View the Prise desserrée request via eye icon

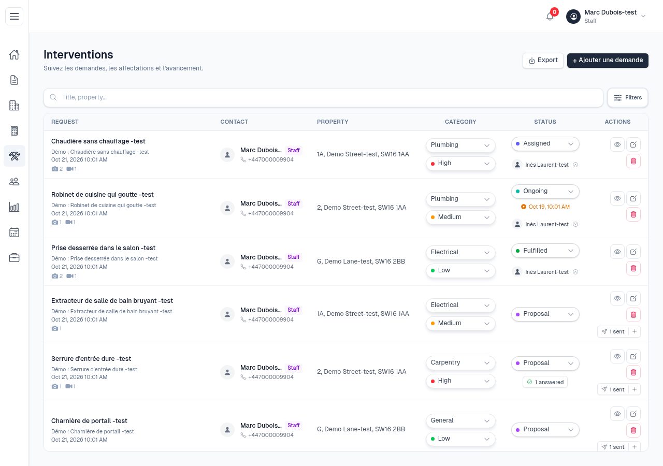[617, 252]
